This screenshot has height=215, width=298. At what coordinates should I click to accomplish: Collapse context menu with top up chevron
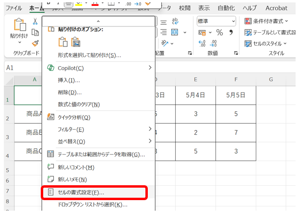[x=98, y=21]
